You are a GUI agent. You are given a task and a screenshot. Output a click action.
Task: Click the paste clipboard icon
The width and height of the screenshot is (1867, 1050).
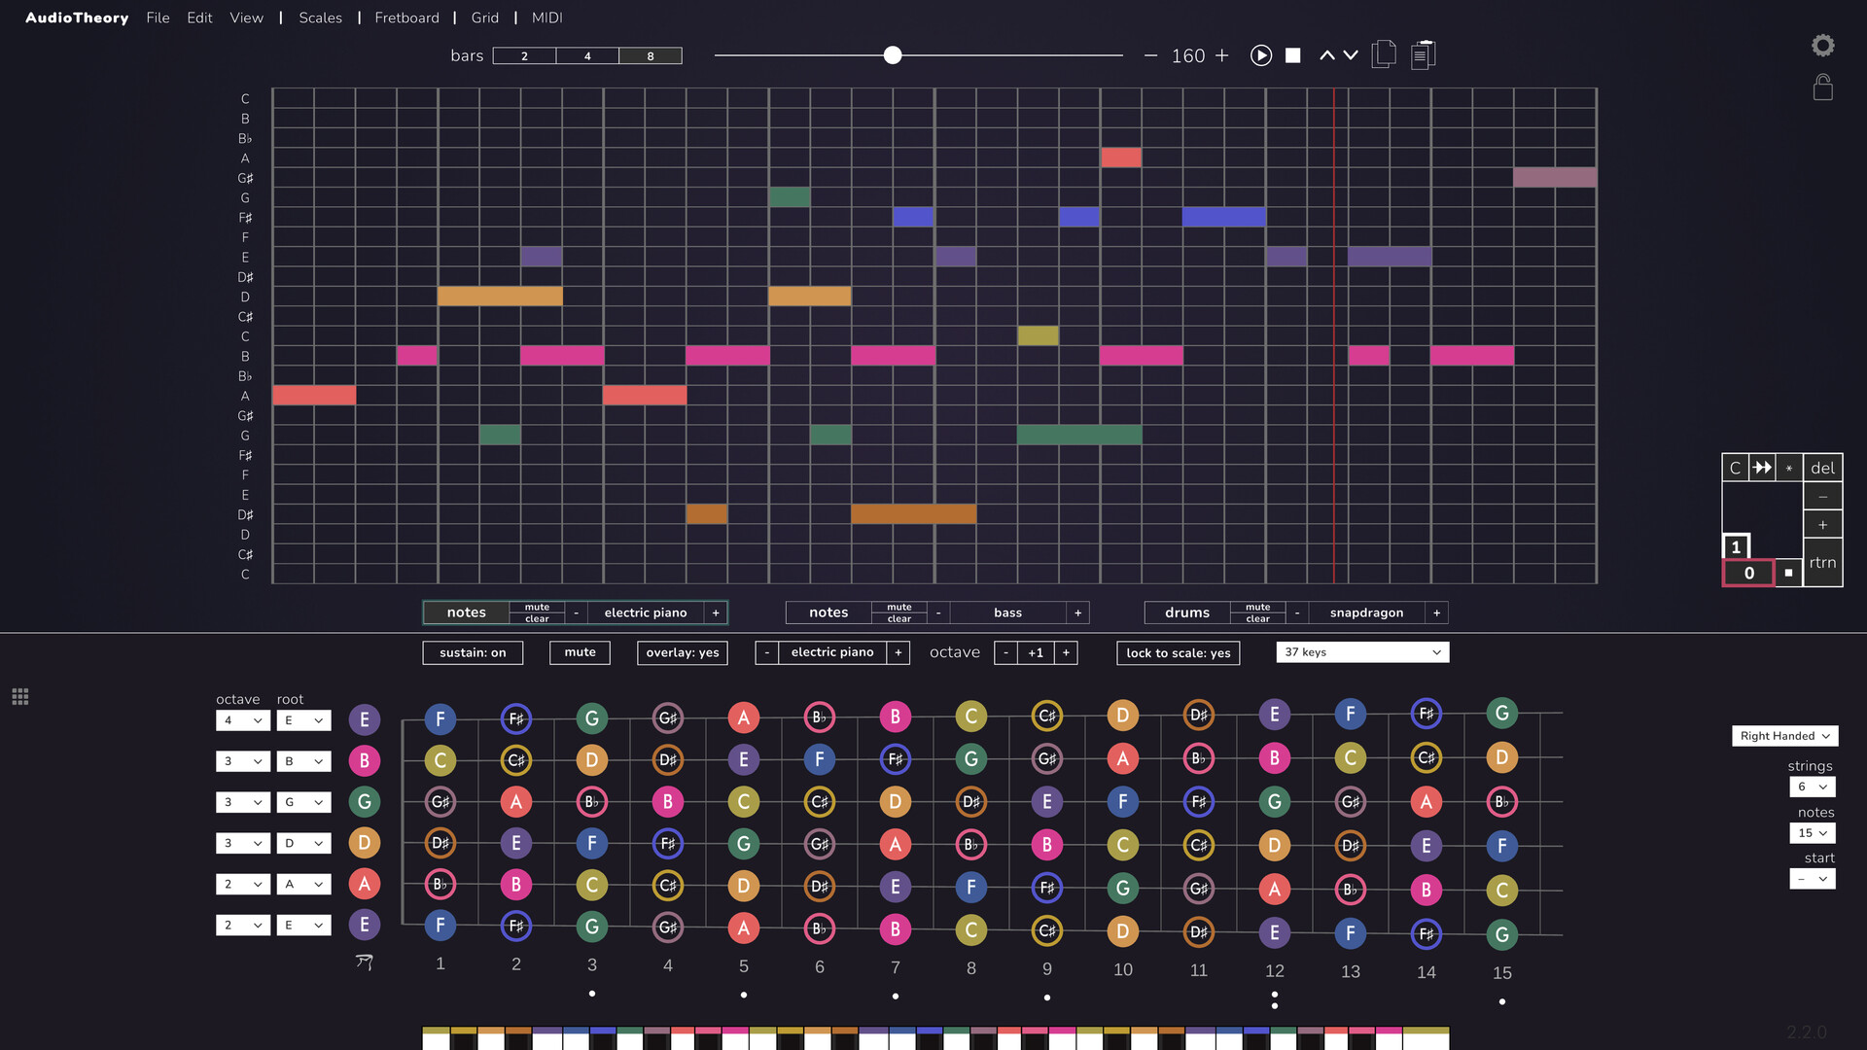(1424, 54)
